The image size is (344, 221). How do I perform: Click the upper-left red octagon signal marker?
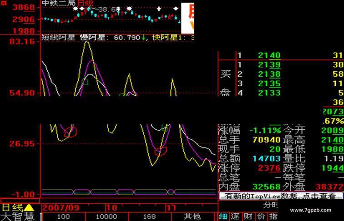pyautogui.click(x=71, y=132)
